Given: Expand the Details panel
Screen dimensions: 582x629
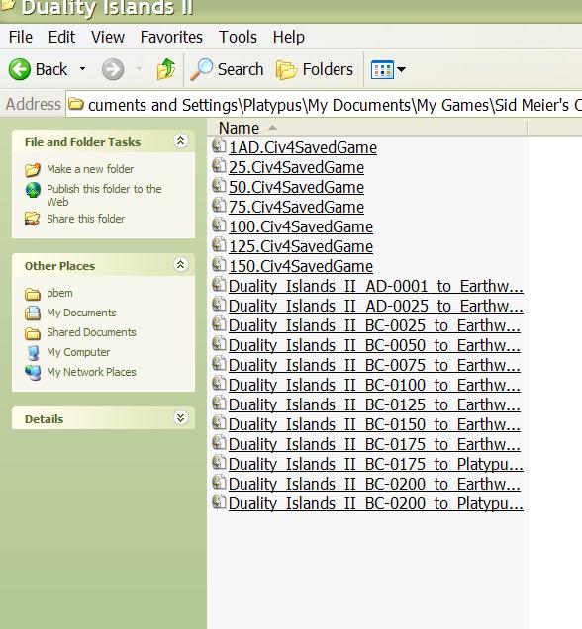Looking at the screenshot, I should tap(180, 418).
